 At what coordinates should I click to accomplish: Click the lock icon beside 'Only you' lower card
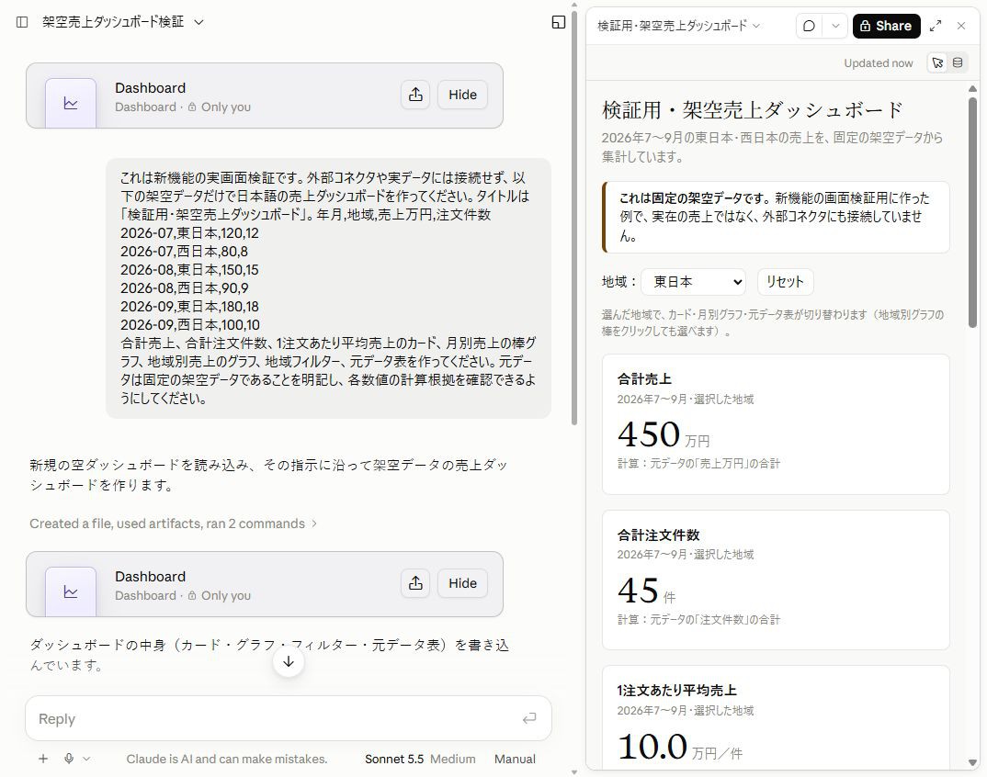[x=192, y=595]
